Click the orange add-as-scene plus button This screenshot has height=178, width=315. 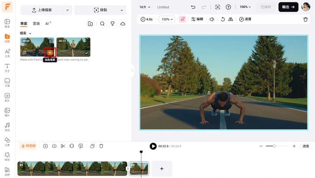50,53
